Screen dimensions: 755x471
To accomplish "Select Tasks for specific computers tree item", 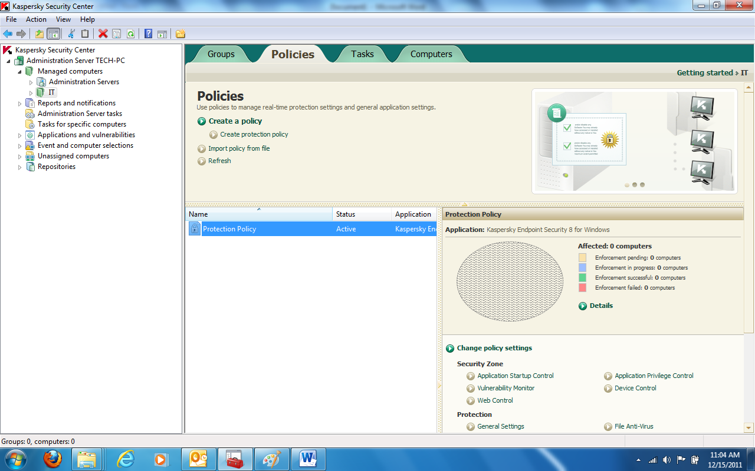I will tap(82, 124).
